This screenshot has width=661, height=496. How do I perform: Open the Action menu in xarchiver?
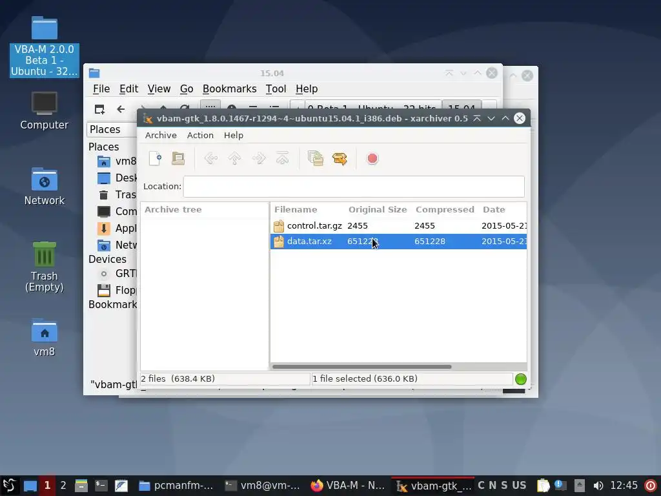click(200, 136)
